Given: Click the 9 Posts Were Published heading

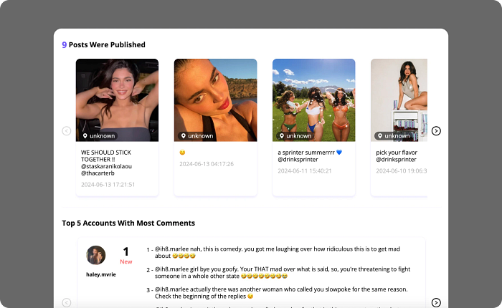Looking at the screenshot, I should point(103,45).
